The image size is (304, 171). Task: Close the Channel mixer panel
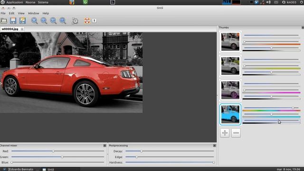point(104,145)
